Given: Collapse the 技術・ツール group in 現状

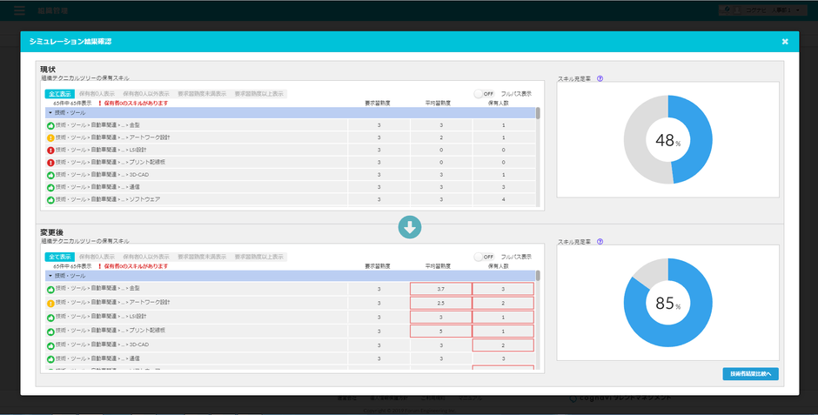Looking at the screenshot, I should pyautogui.click(x=50, y=113).
